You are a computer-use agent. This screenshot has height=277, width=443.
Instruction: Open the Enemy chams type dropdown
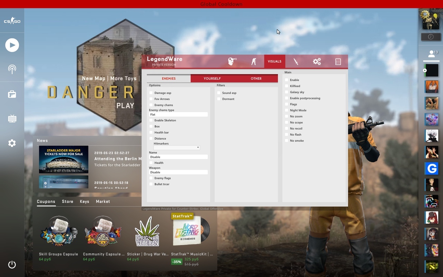178,115
